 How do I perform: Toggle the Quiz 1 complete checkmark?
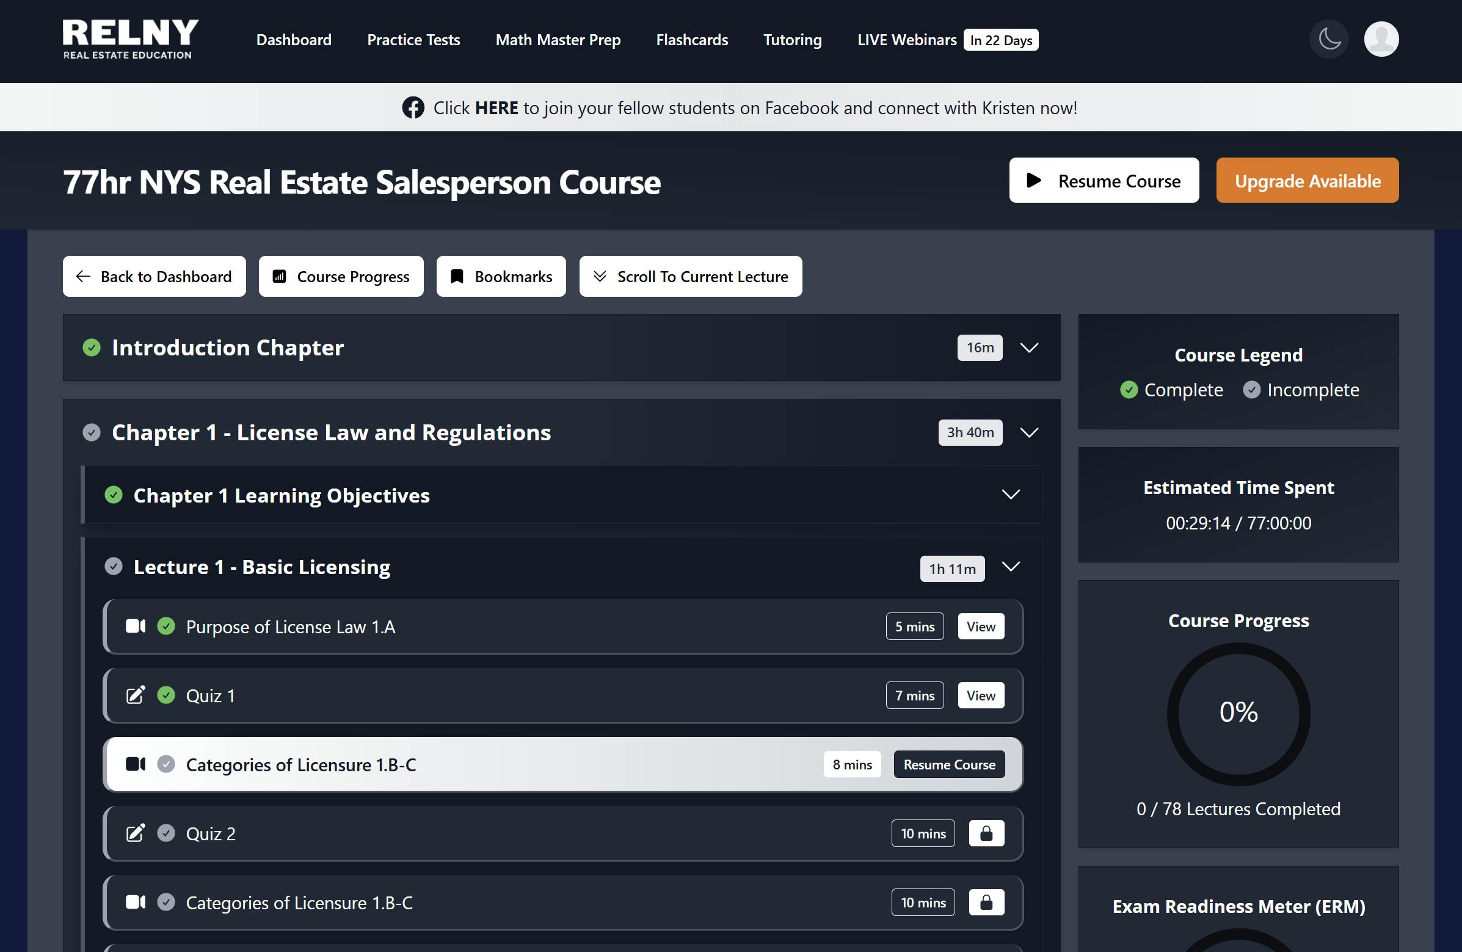click(x=166, y=696)
